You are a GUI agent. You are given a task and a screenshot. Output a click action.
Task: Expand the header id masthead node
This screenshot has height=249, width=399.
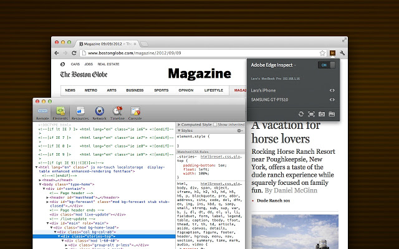click(x=47, y=197)
